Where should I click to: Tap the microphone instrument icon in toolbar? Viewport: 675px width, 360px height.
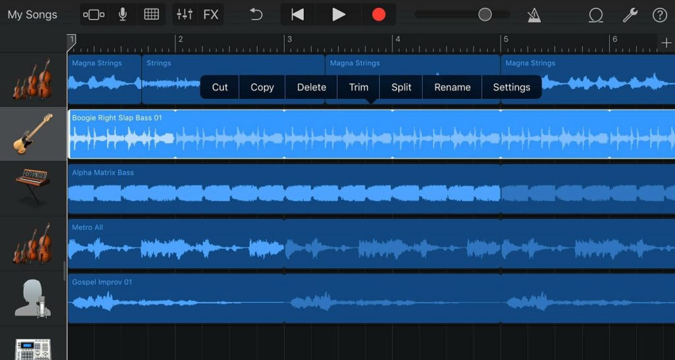tap(123, 15)
